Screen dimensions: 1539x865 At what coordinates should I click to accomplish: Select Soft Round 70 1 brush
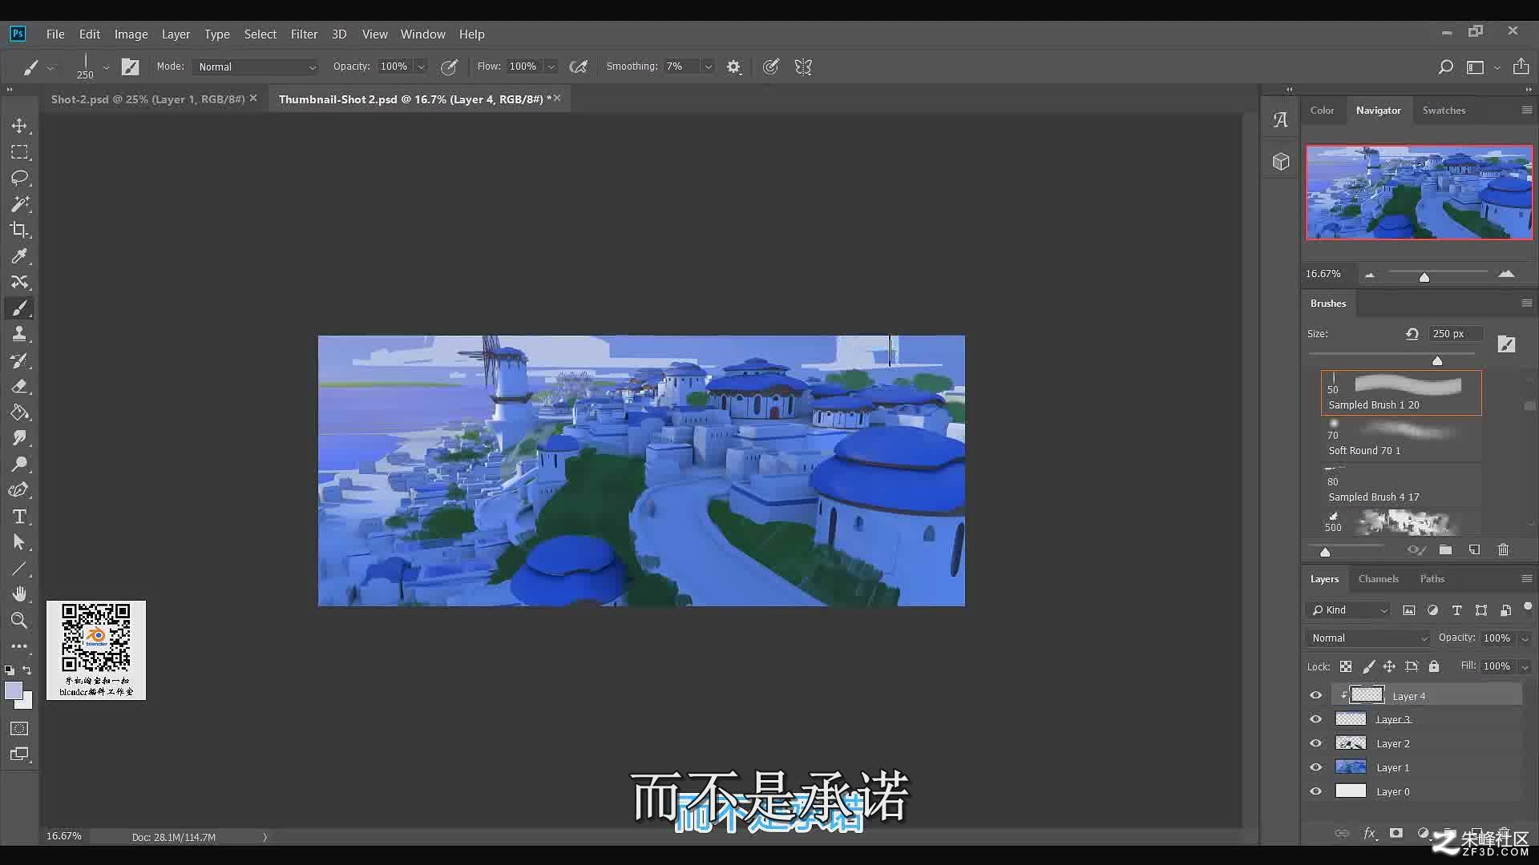[x=1401, y=439]
